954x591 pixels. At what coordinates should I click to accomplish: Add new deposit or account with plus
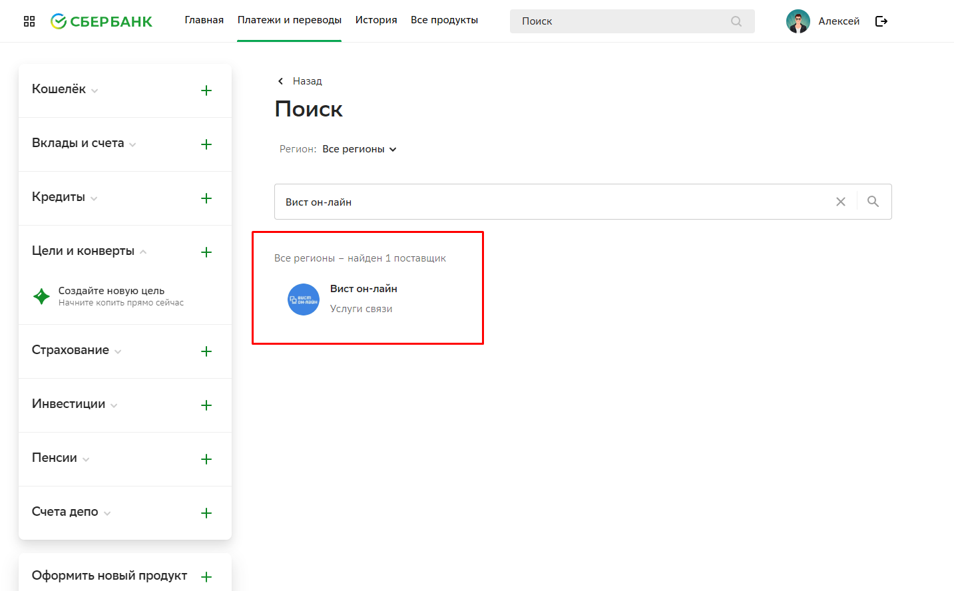(206, 144)
